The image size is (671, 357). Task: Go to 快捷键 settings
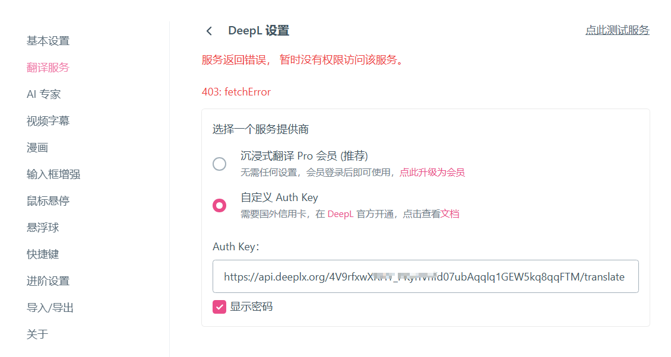click(x=43, y=254)
